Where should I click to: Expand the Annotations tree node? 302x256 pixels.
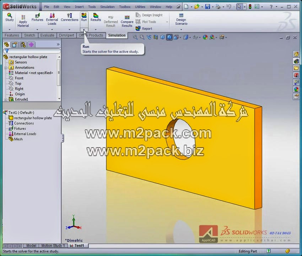[6, 68]
